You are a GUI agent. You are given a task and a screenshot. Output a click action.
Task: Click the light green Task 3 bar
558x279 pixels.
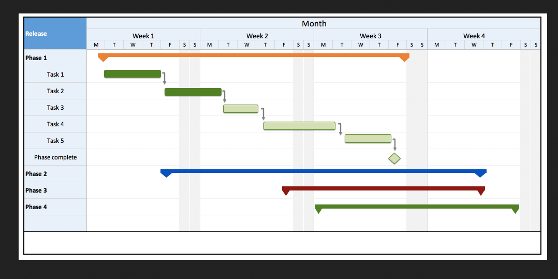point(241,109)
